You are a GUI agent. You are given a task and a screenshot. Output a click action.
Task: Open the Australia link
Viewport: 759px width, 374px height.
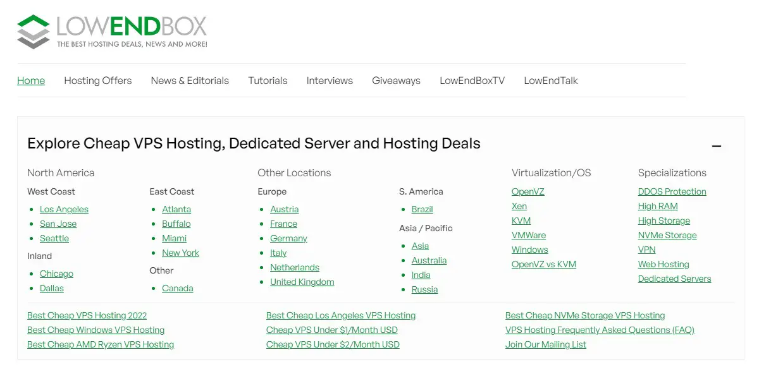tap(429, 260)
